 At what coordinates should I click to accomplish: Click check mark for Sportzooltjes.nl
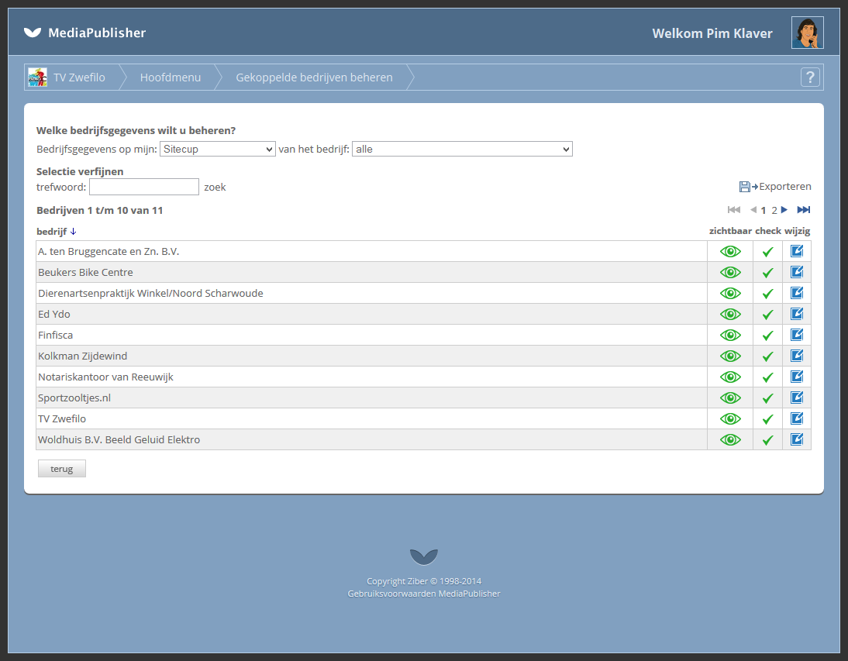(x=767, y=398)
